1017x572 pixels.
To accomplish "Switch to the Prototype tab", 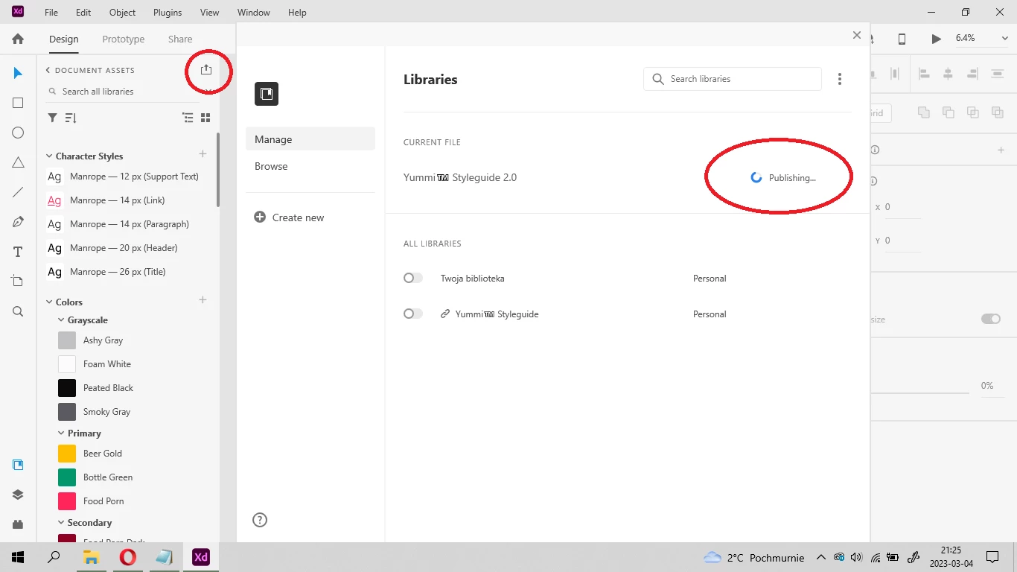I will pyautogui.click(x=124, y=39).
